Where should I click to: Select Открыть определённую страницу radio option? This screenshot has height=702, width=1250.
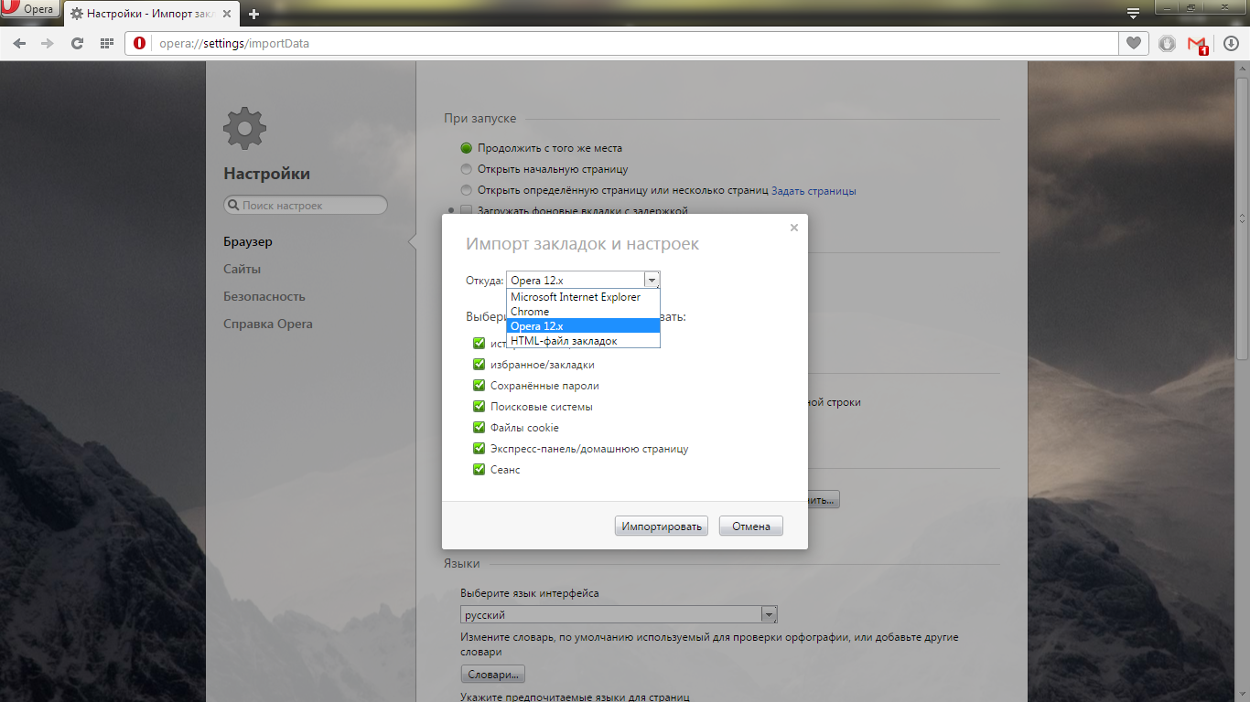pos(467,190)
